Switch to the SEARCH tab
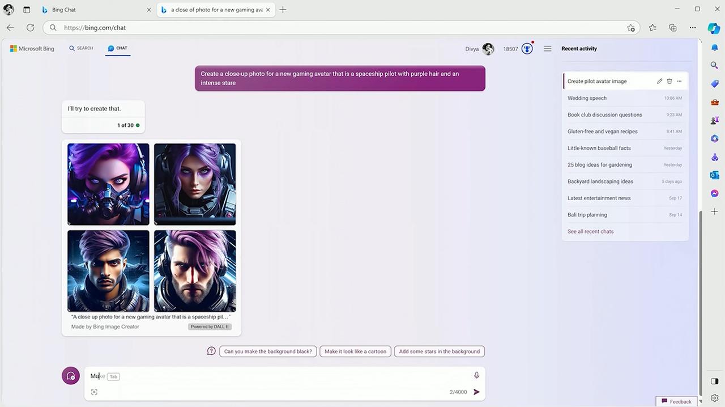The width and height of the screenshot is (725, 407). (x=81, y=48)
